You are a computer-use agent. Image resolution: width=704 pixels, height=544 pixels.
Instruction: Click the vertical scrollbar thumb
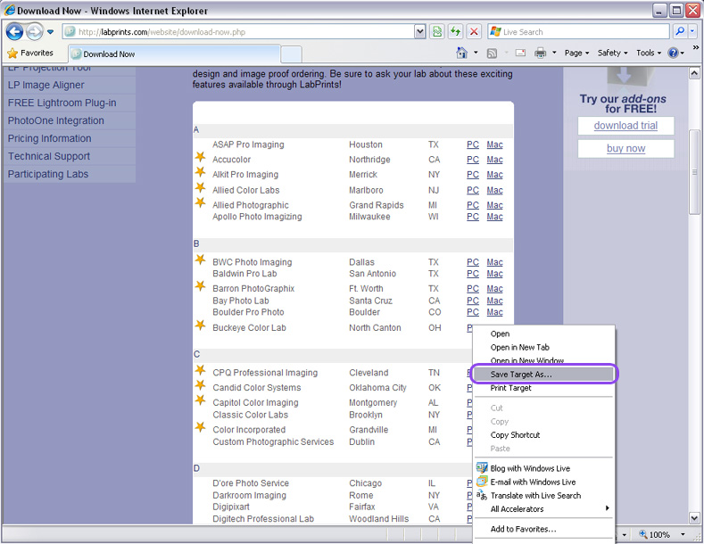tap(694, 172)
